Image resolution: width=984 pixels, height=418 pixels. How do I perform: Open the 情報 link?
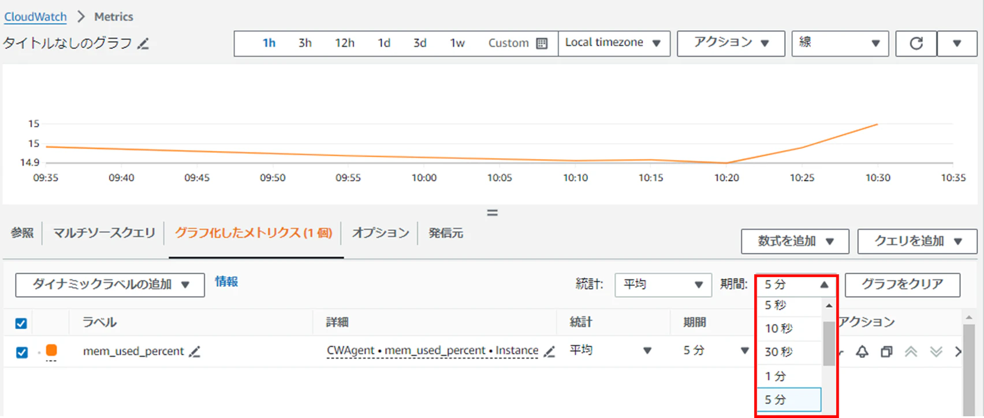pyautogui.click(x=226, y=282)
